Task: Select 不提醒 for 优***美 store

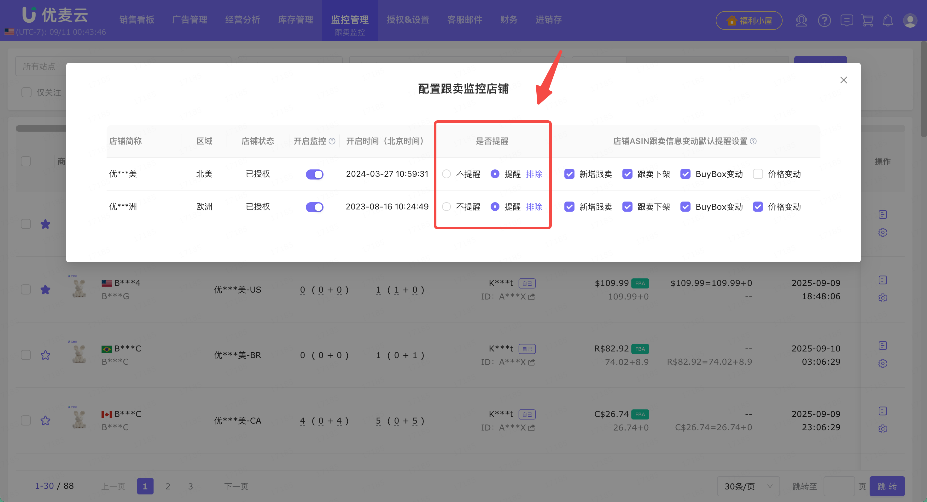Action: (x=446, y=174)
